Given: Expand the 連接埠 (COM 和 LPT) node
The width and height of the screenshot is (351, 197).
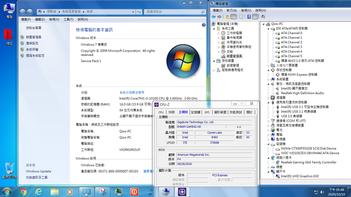Looking at the screenshot, I should pos(269,121).
